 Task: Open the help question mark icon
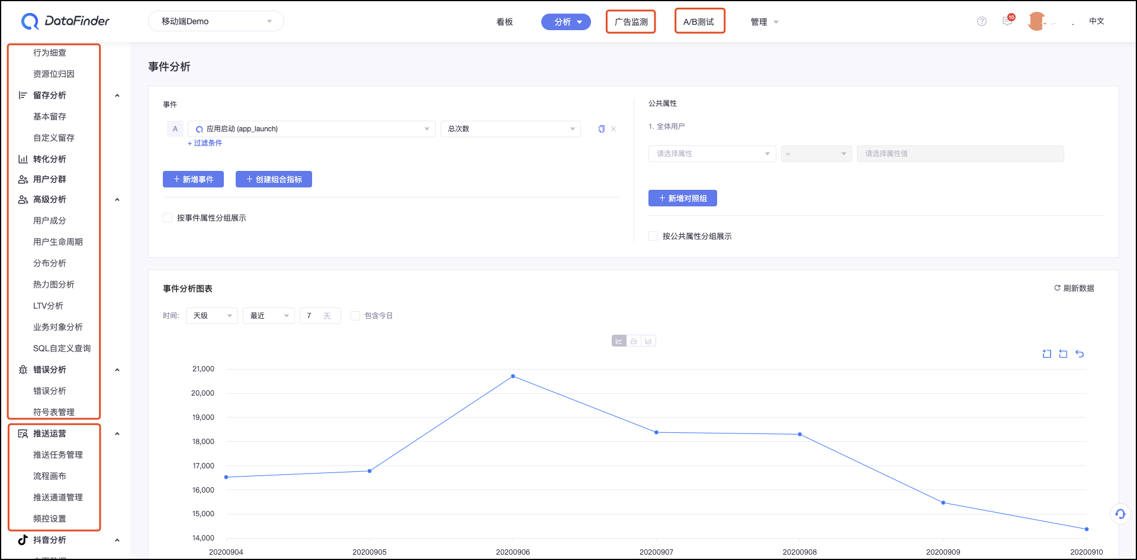pos(982,21)
